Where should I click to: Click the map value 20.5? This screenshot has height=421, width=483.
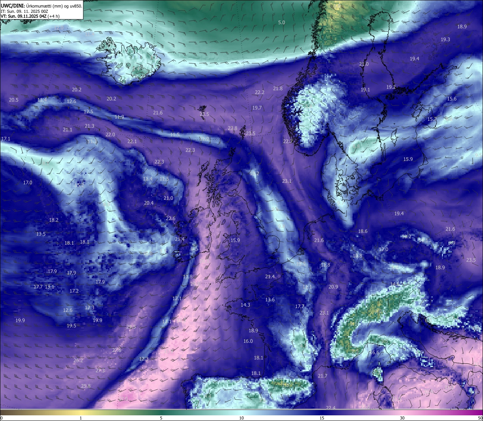pos(14,100)
